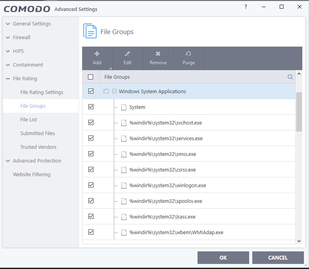
Task: Click the Add toolbar label
Action: coord(97,63)
